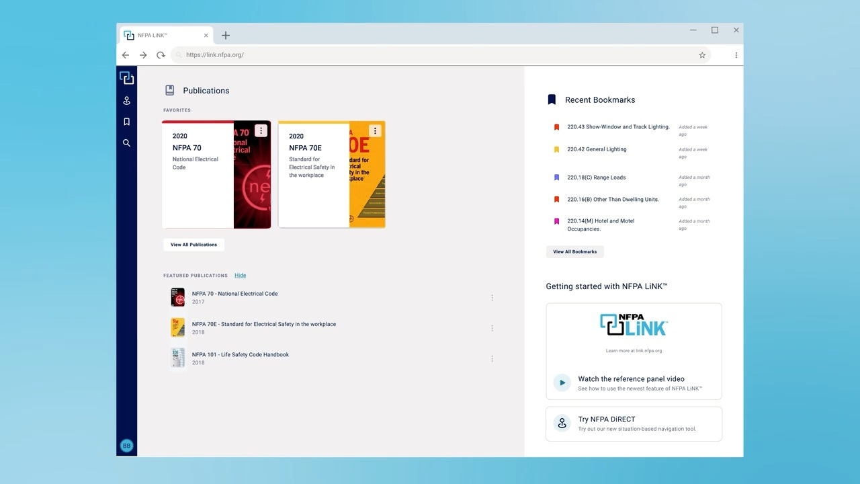
Task: Open a new browser tab
Action: pyautogui.click(x=226, y=36)
